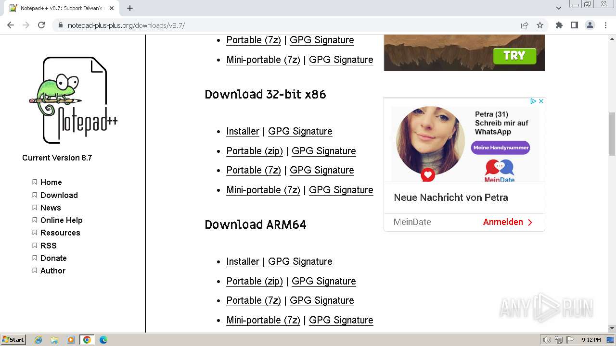
Task: Download the ARM64 Installer
Action: [x=243, y=261]
